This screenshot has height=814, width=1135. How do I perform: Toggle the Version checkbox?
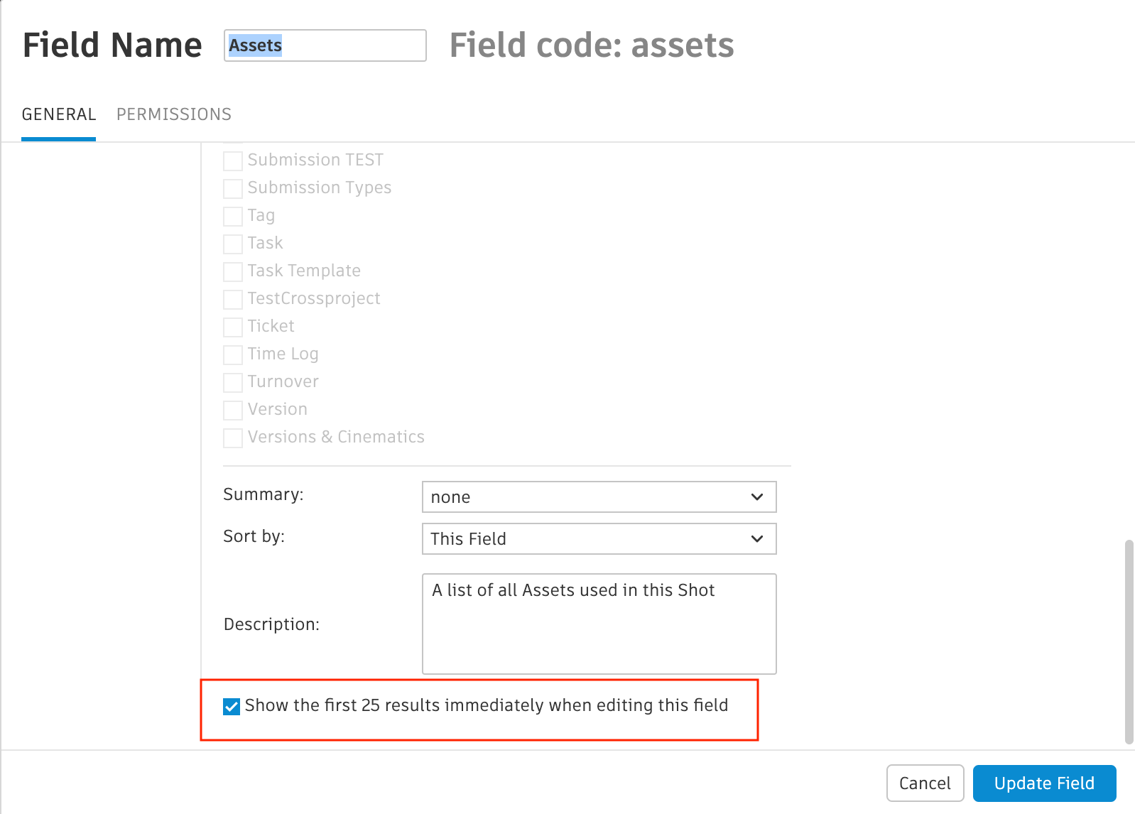[233, 411]
